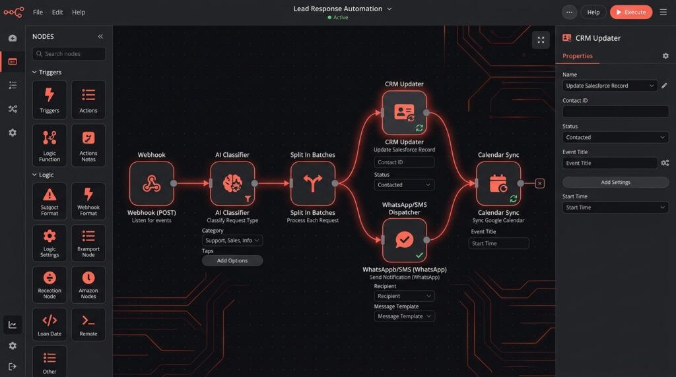Focus the Search nodes field
This screenshot has height=377, width=676.
coord(69,54)
